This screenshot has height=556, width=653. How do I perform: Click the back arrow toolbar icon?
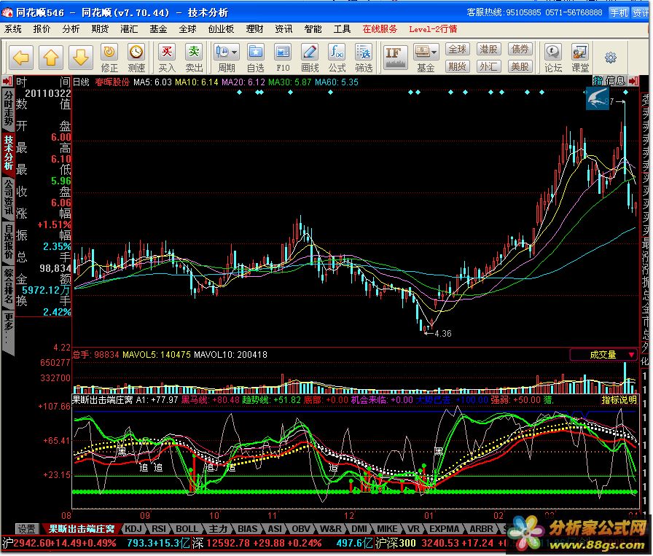click(x=21, y=58)
